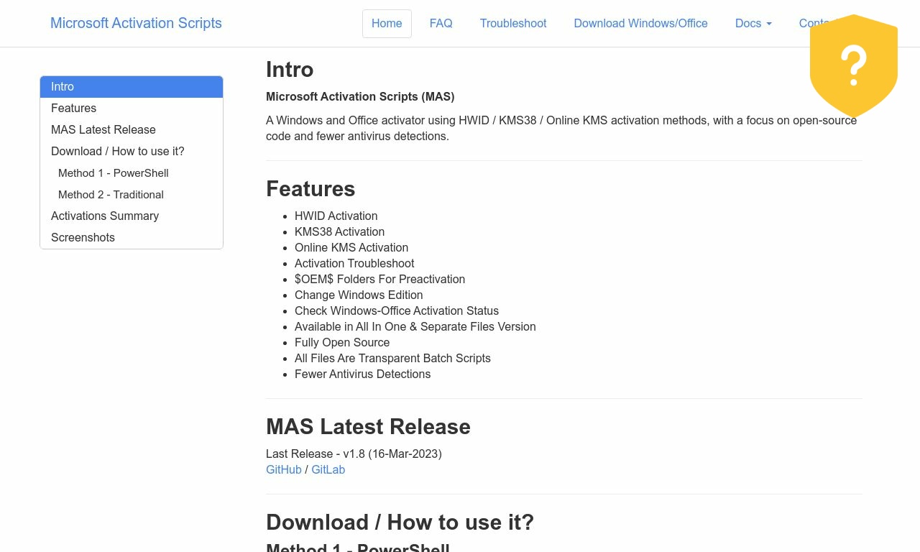Open the Troubleshoot page
Viewport: 920px width, 552px height.
(x=512, y=23)
